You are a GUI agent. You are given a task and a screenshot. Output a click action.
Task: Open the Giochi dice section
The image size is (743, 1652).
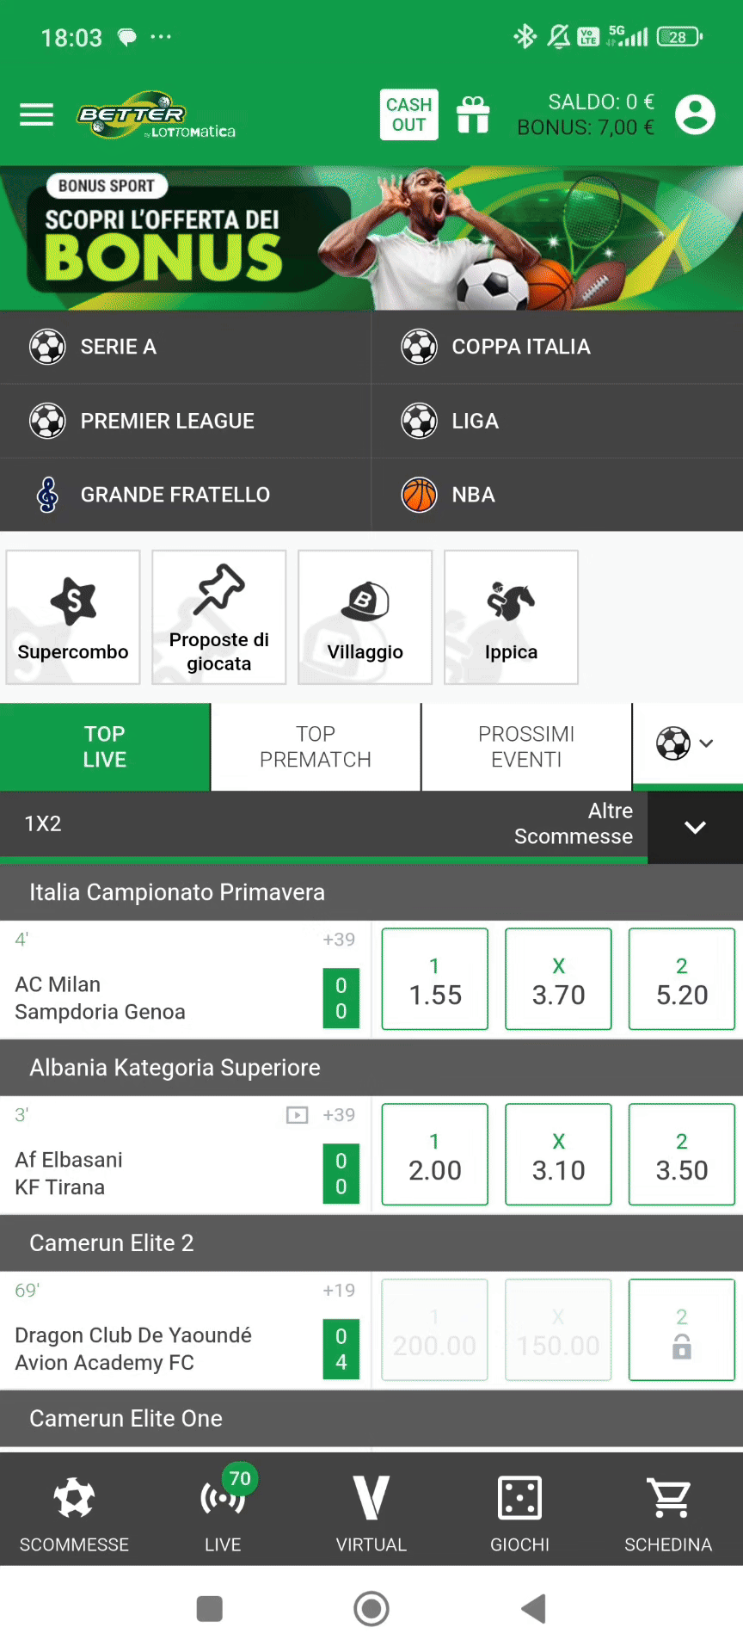click(519, 1513)
